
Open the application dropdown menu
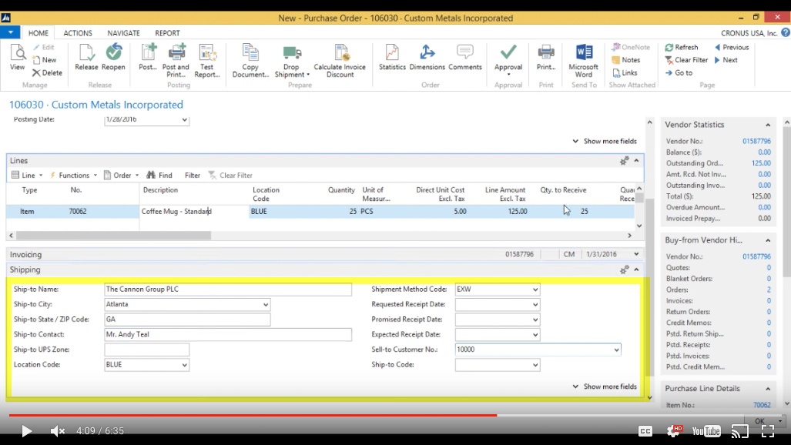10,32
